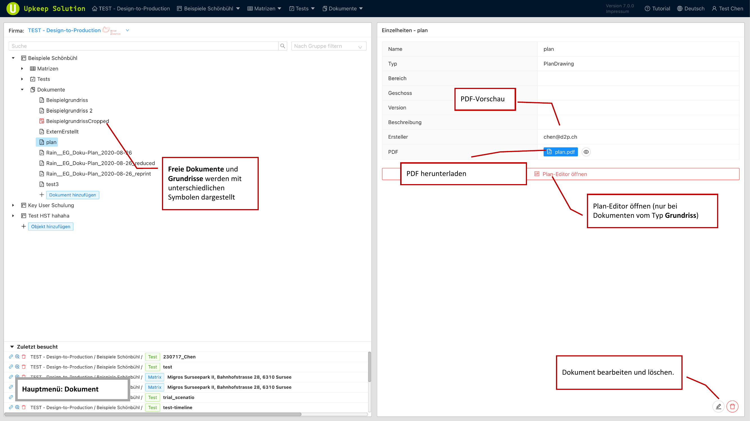Screen dimensions: 750x421
Task: Click the Upkeep Solution logo icon
Action: (x=13, y=8)
